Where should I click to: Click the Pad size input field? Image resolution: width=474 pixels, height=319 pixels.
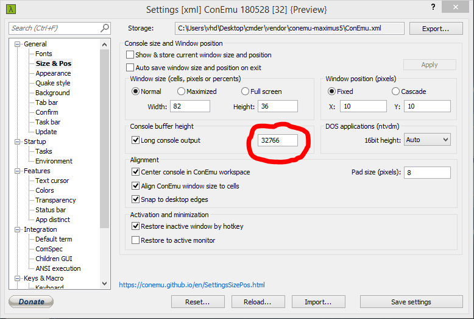coord(427,173)
